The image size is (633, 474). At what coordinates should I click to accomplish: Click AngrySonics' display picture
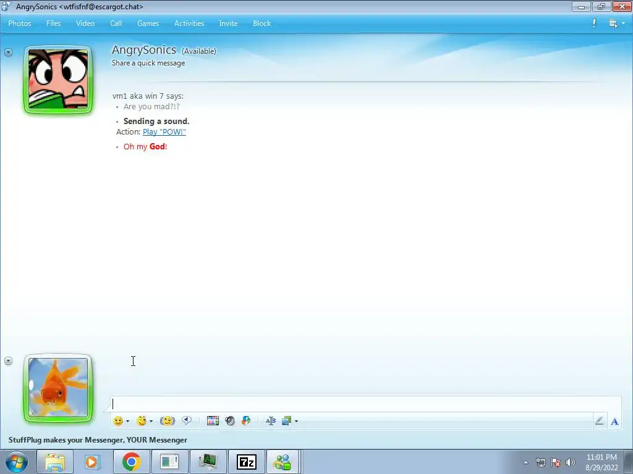click(x=58, y=80)
